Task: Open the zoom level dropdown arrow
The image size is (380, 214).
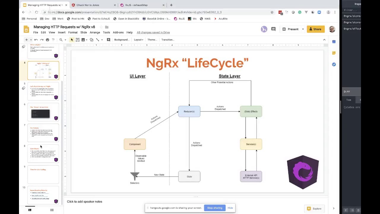Action: pyautogui.click(x=65, y=40)
